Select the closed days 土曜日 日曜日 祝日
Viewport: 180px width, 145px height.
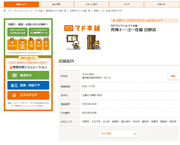92,95
